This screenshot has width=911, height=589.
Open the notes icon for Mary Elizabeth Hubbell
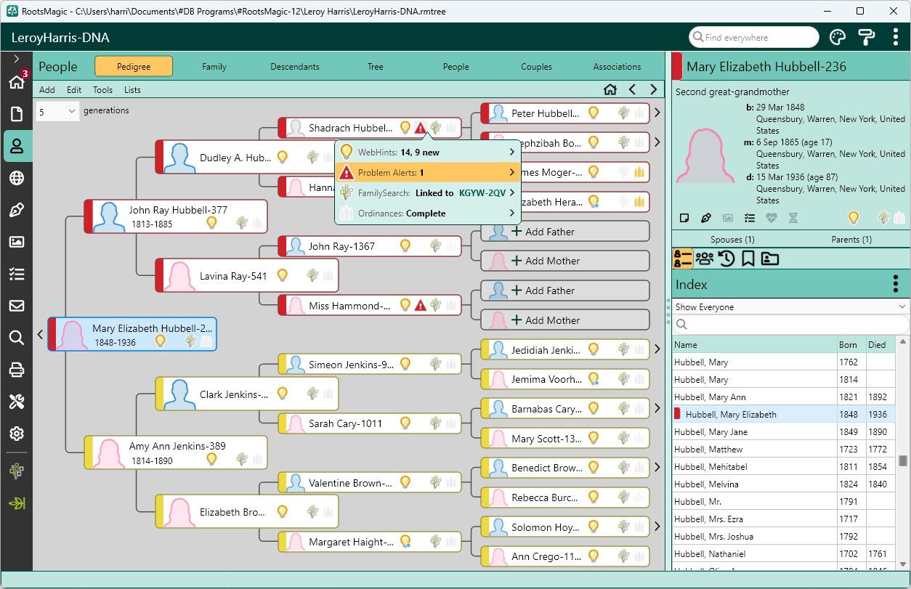(x=684, y=217)
